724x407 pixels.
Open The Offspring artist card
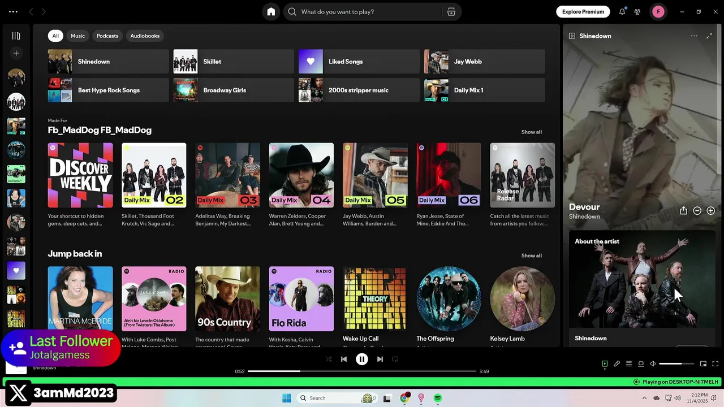tap(449, 306)
